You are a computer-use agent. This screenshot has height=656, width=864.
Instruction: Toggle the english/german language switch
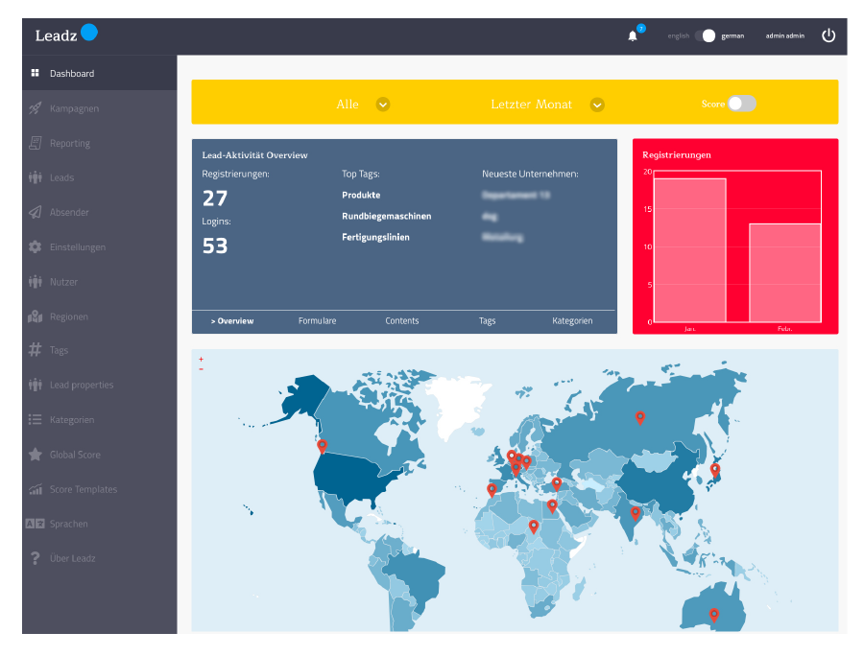click(705, 35)
